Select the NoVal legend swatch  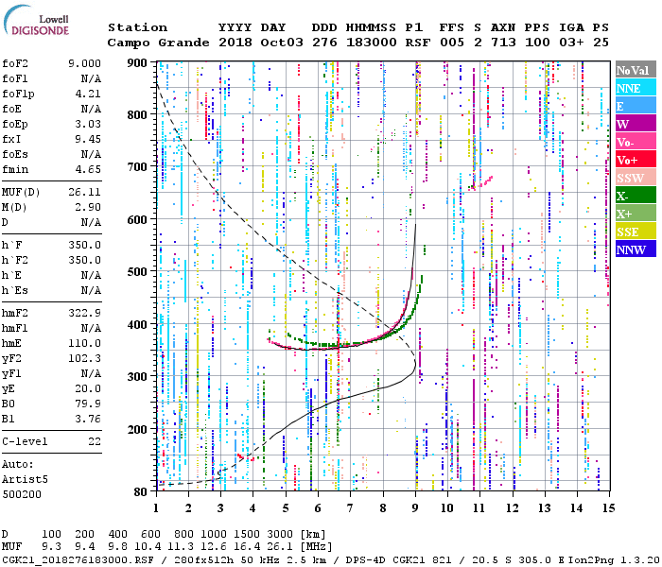[636, 70]
